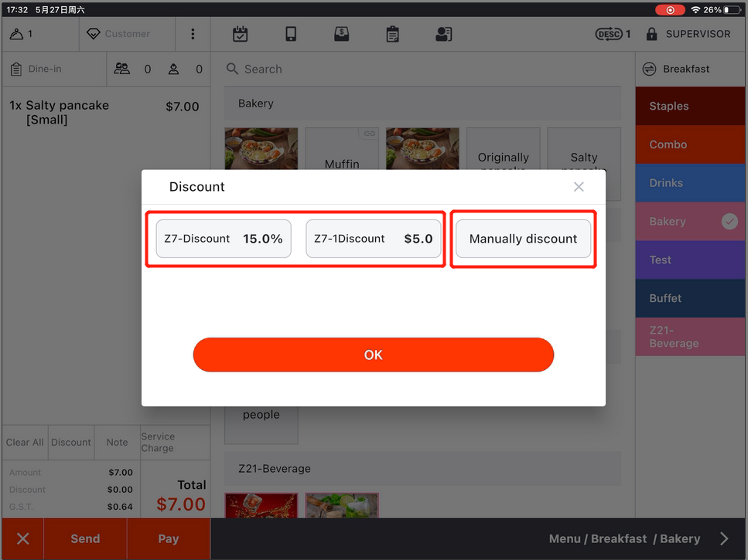Open the order list clipboard icon

click(x=392, y=34)
